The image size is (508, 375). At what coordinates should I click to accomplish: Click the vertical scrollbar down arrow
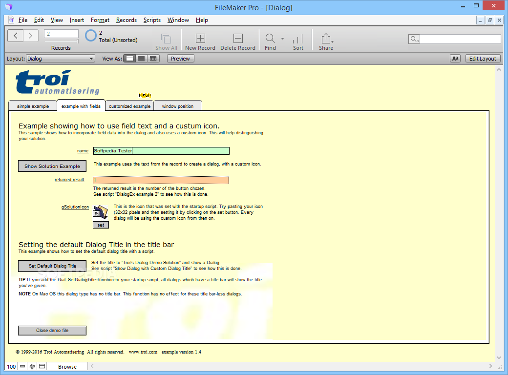pyautogui.click(x=499, y=357)
